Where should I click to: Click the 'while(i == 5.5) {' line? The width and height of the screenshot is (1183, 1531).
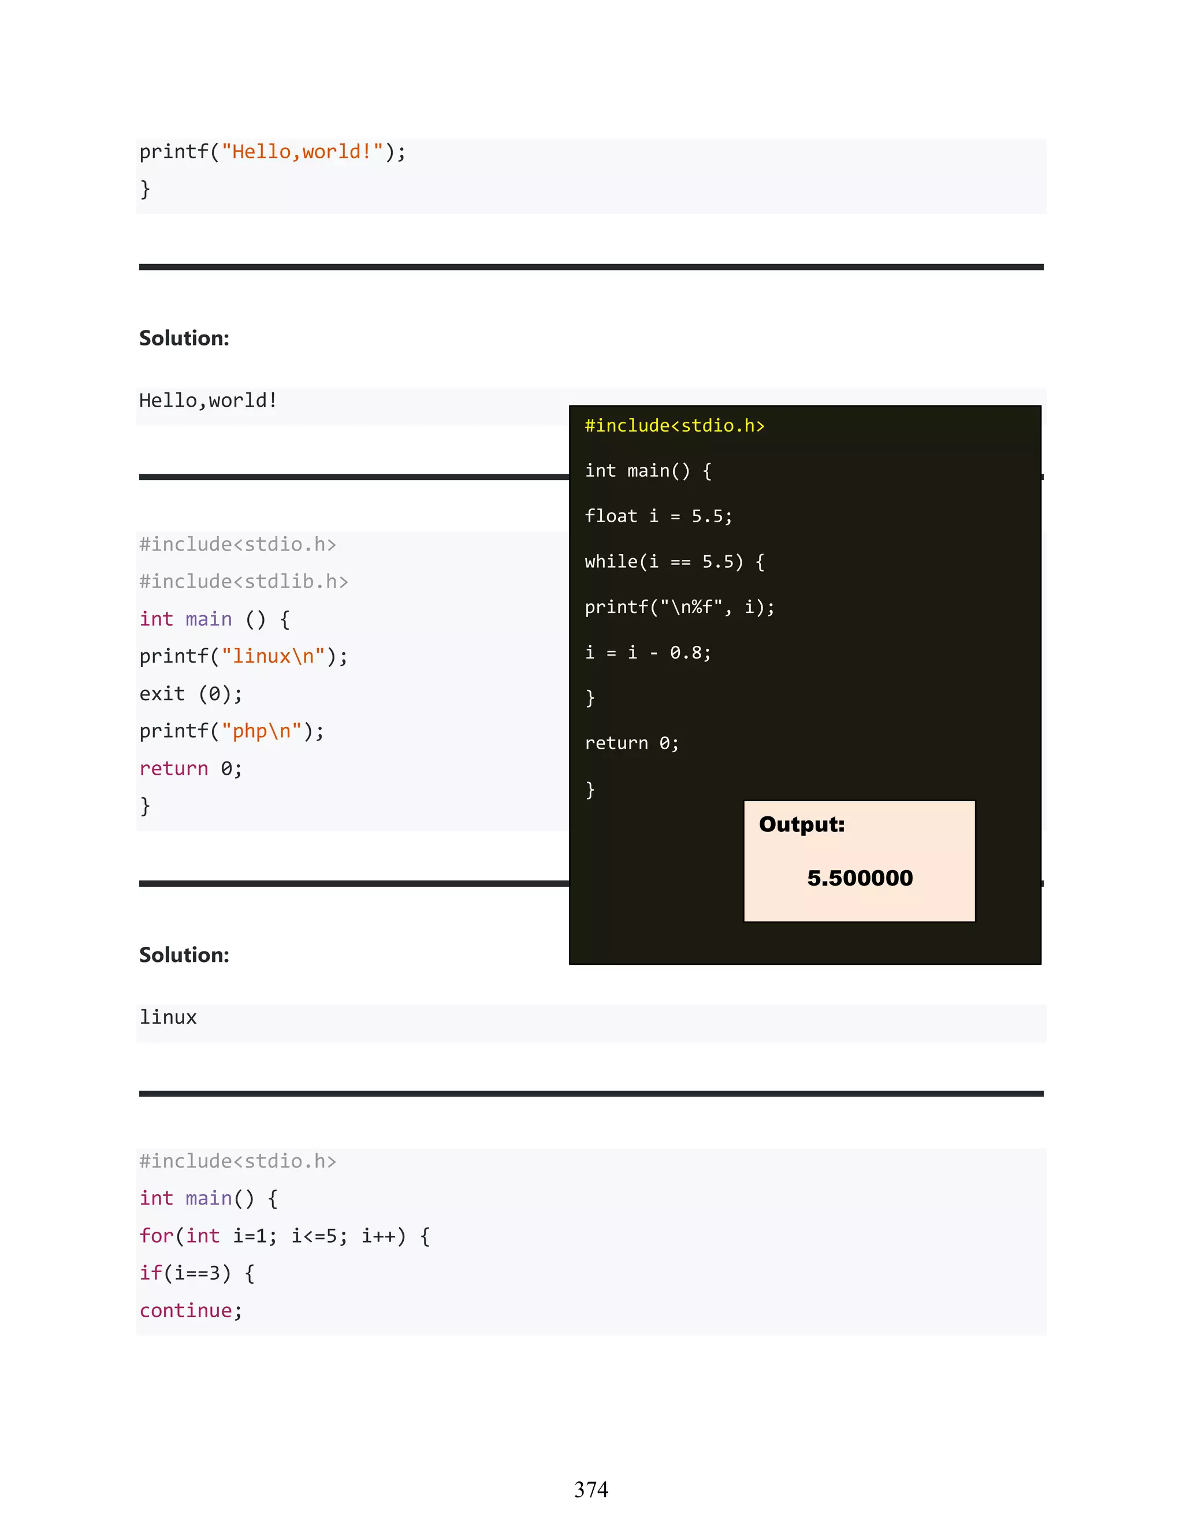(674, 562)
